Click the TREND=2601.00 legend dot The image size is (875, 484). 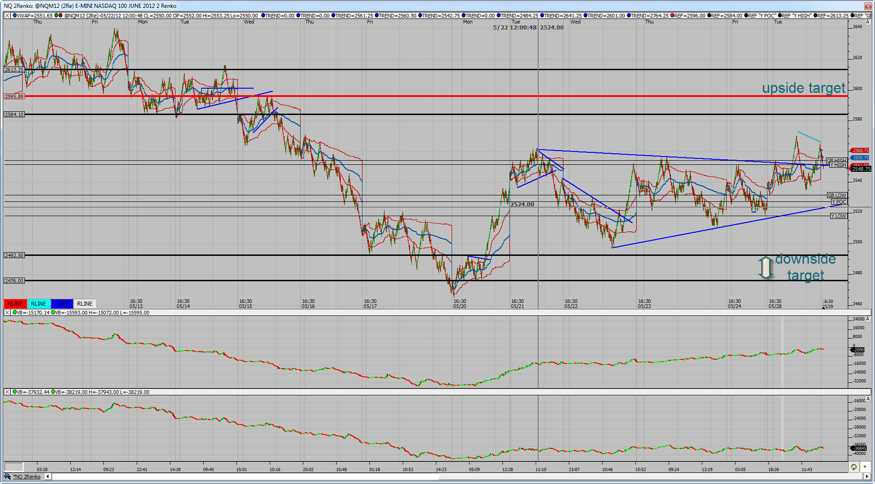pyautogui.click(x=585, y=16)
